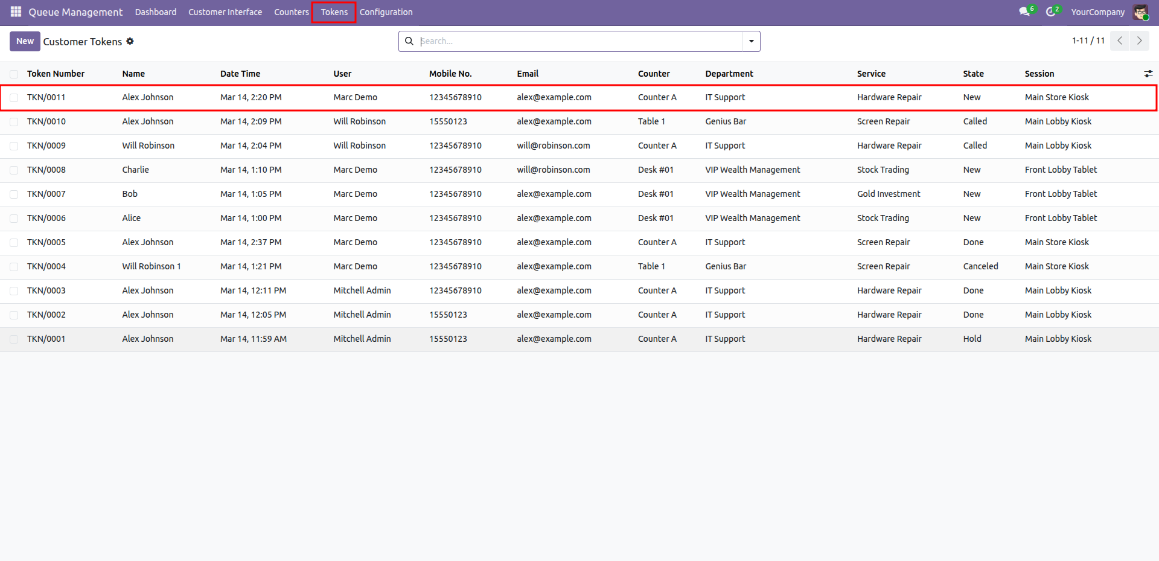Click the Canceled state cell
This screenshot has width=1159, height=561.
pyautogui.click(x=980, y=266)
